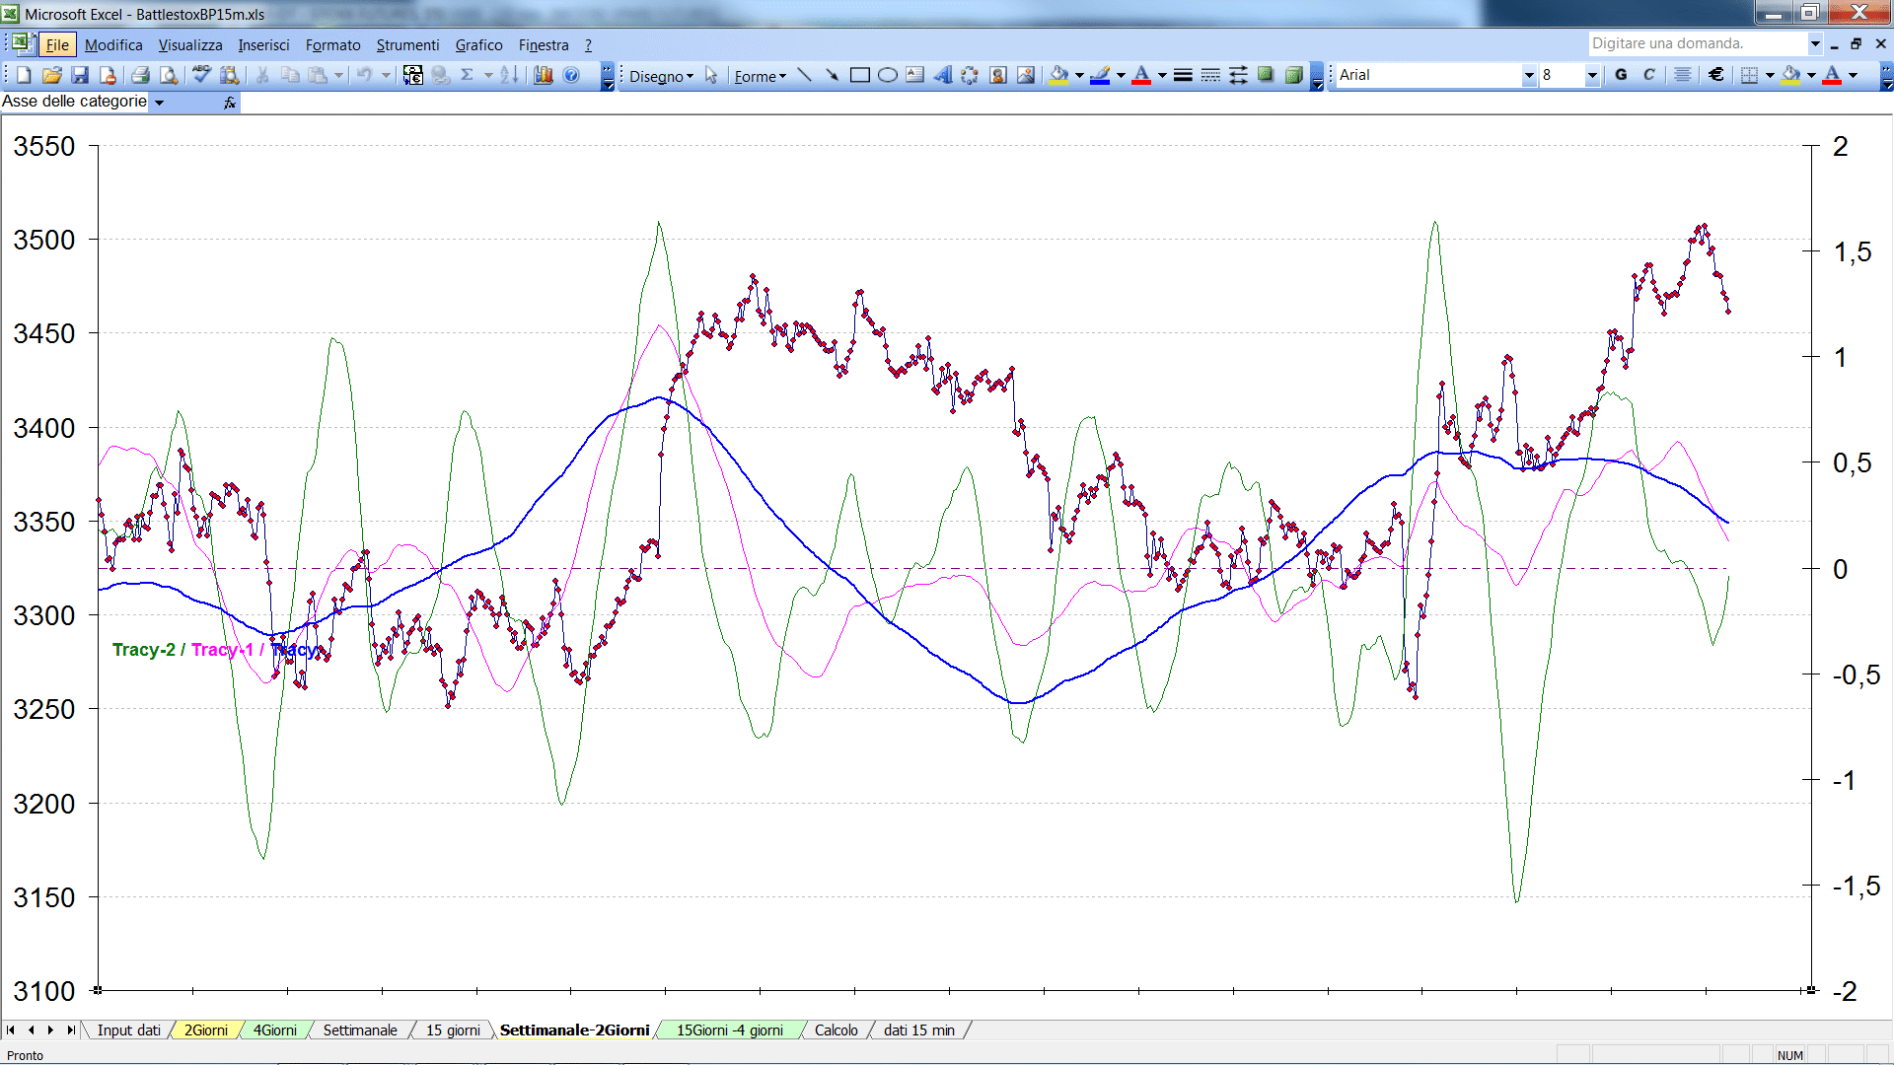
Task: Open Print Preview from the toolbar
Action: pos(169,75)
